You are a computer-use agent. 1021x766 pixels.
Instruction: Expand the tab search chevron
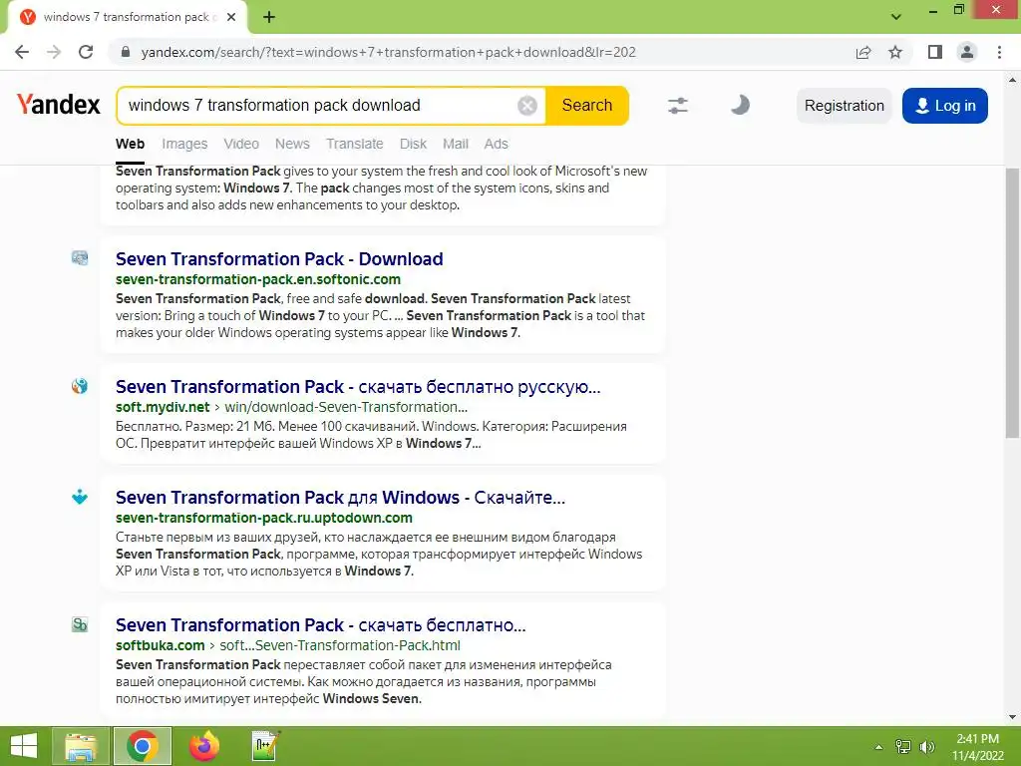coord(896,17)
